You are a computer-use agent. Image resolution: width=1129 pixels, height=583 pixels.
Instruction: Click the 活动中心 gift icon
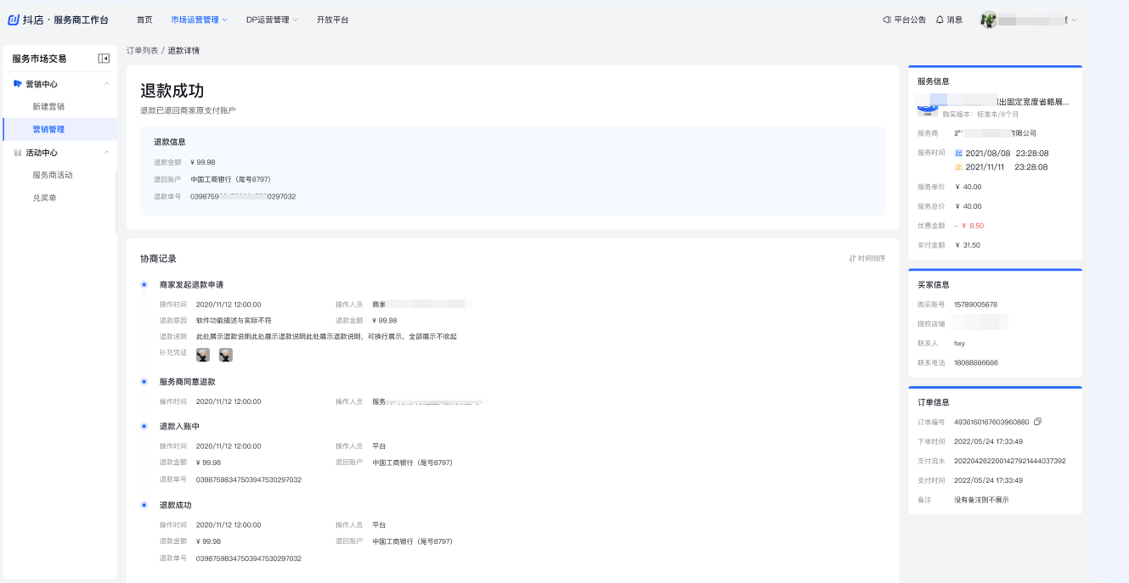pos(18,153)
